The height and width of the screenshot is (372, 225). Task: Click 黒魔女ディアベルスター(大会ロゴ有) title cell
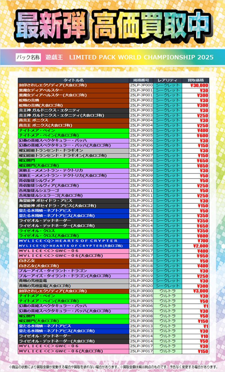73,95
